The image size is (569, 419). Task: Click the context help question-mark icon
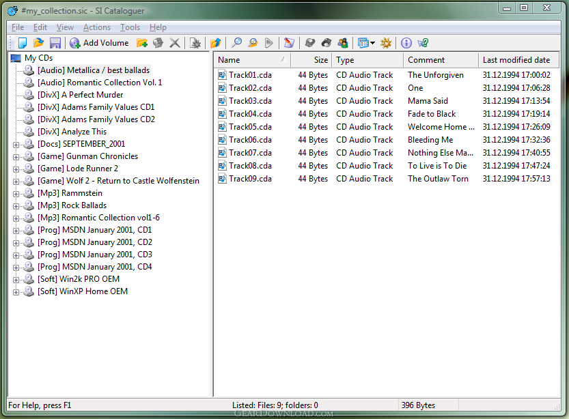tap(423, 43)
